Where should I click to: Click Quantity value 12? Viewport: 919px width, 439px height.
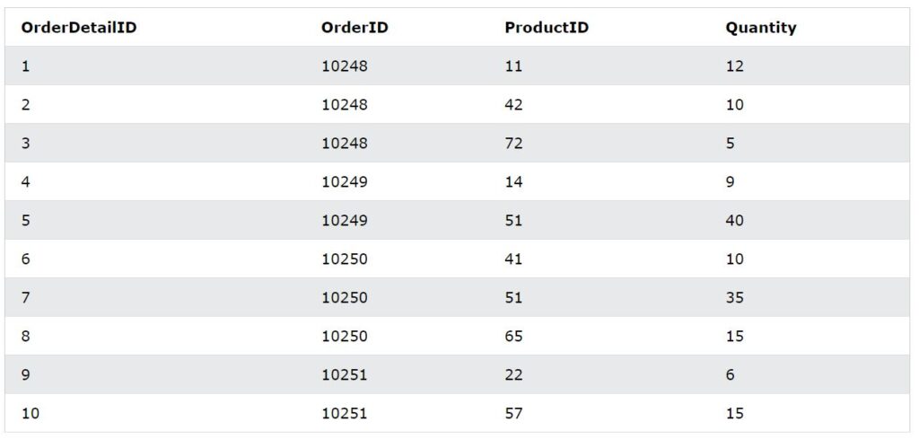[x=734, y=66]
